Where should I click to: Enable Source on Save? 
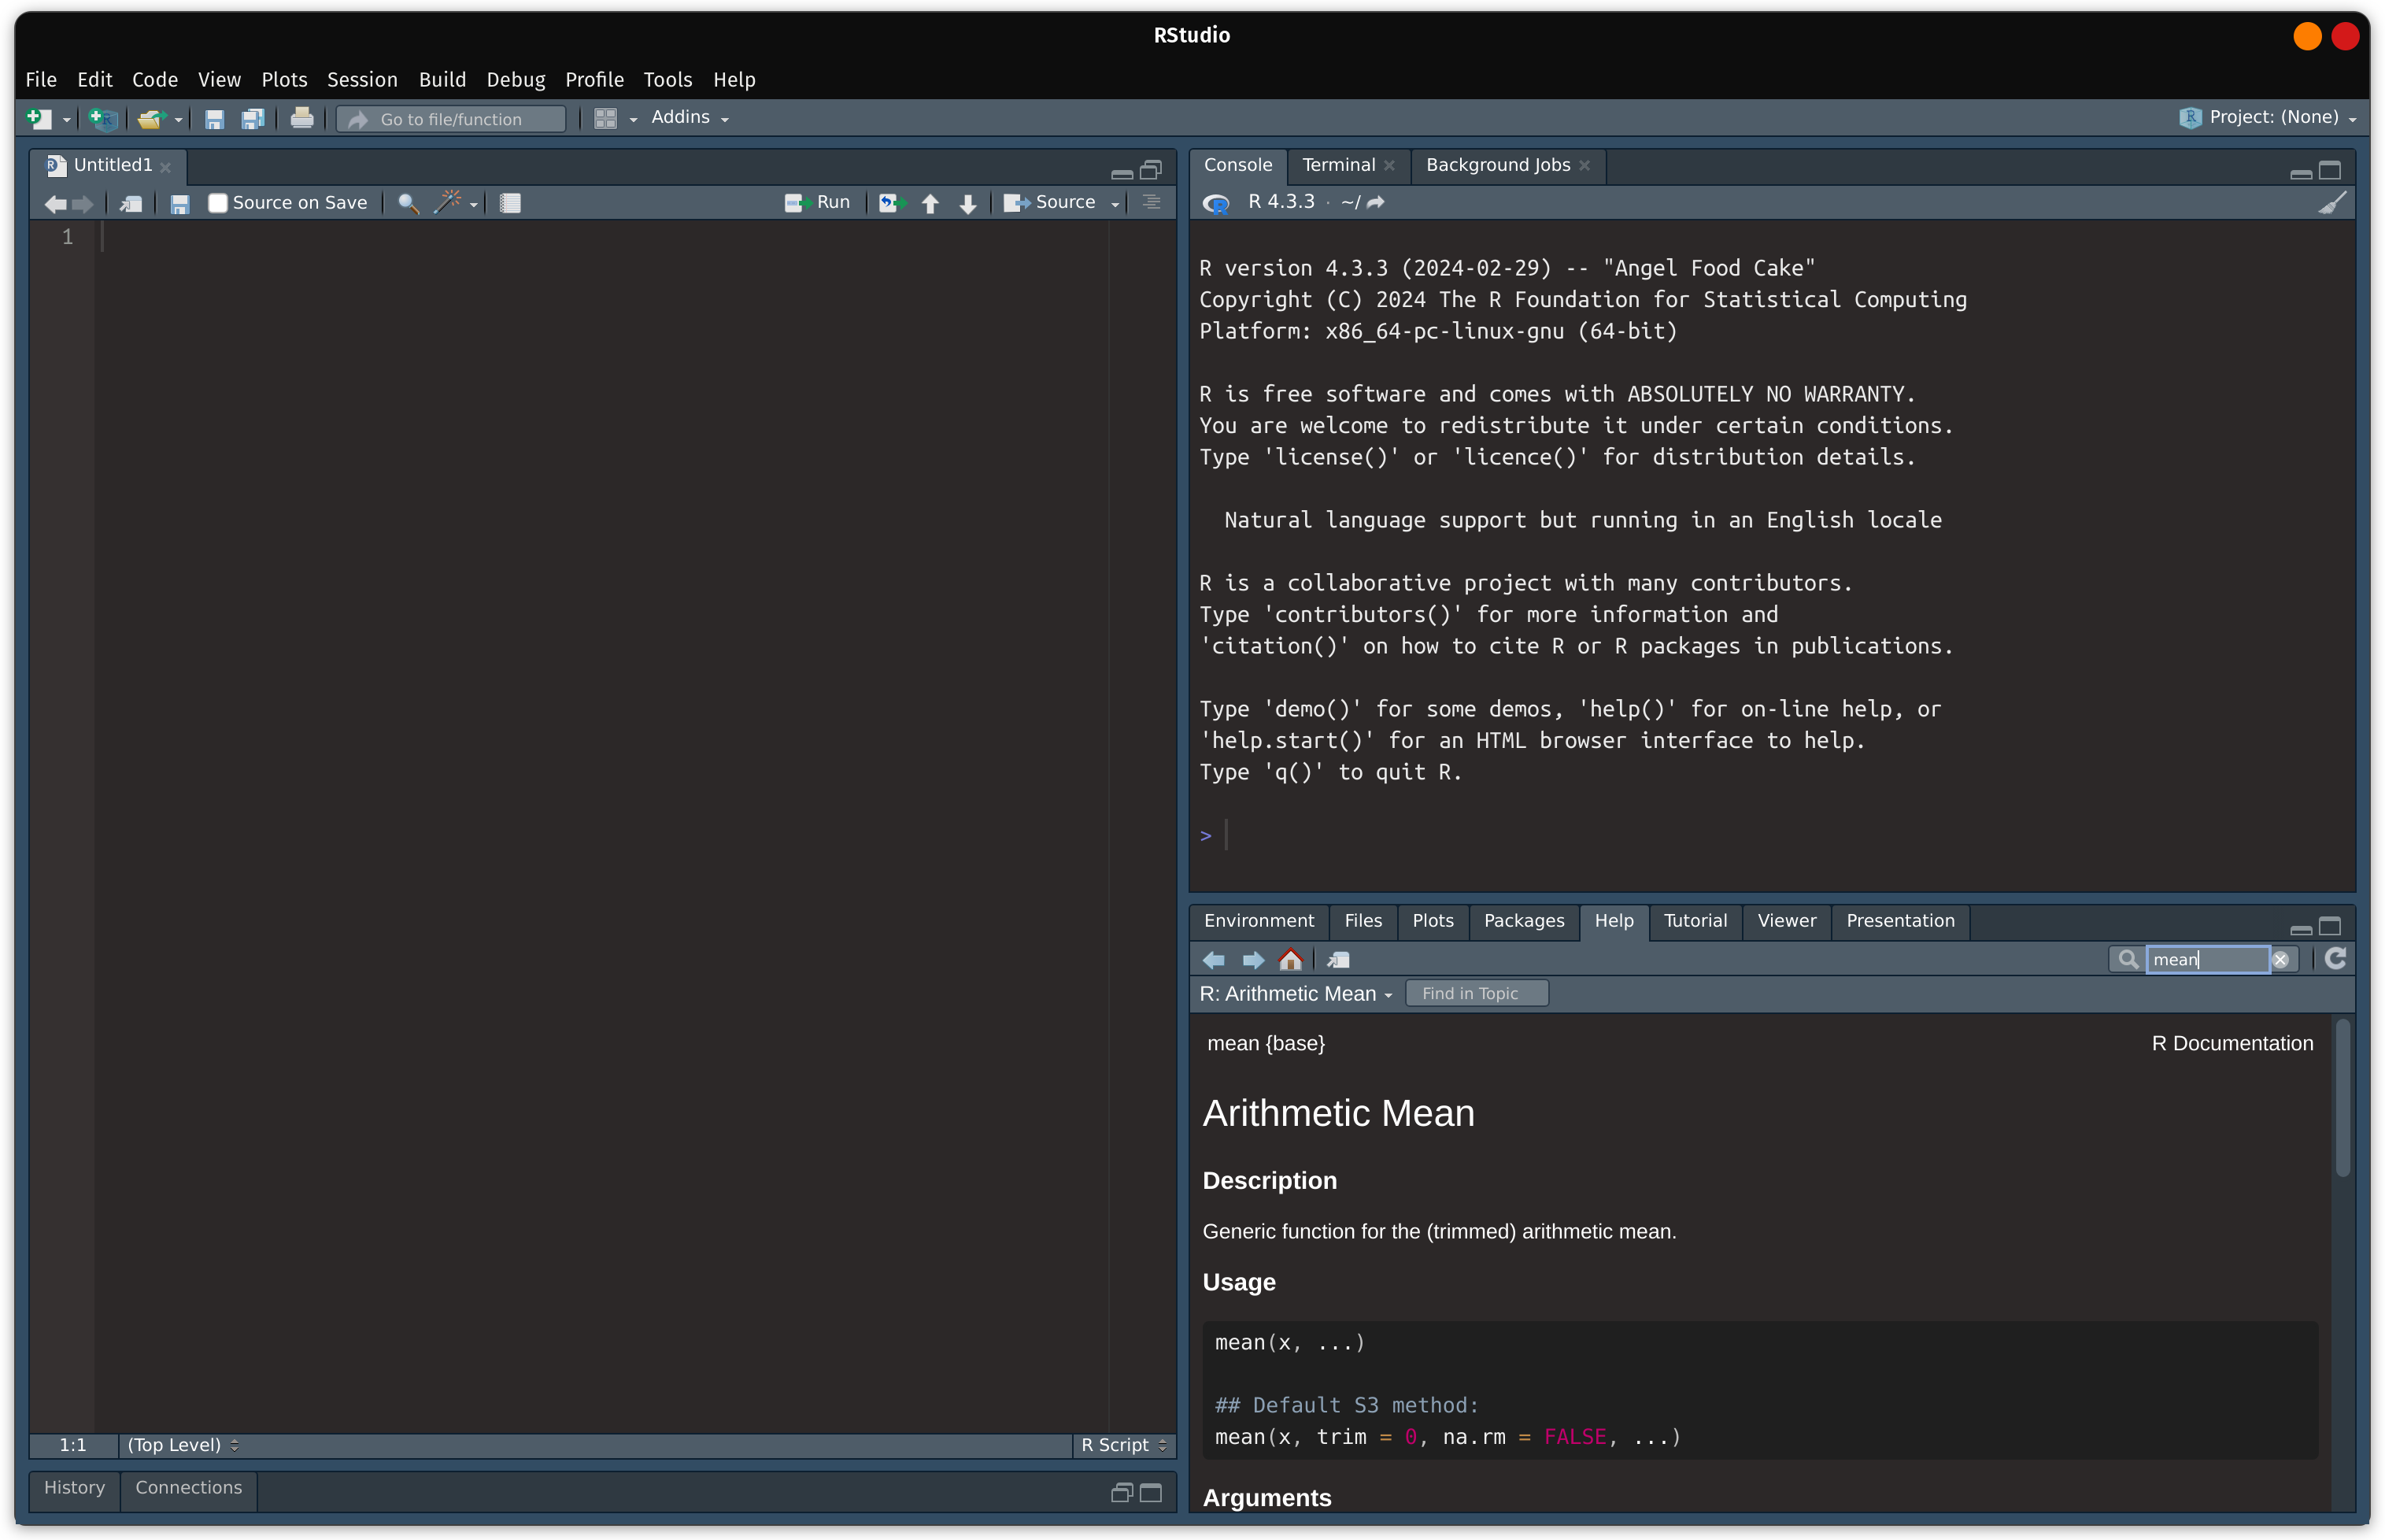[218, 202]
